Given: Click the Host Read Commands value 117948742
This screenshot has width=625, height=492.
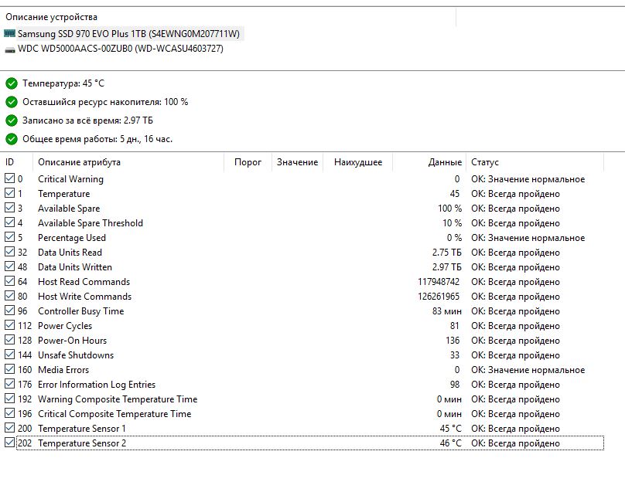Looking at the screenshot, I should [439, 282].
